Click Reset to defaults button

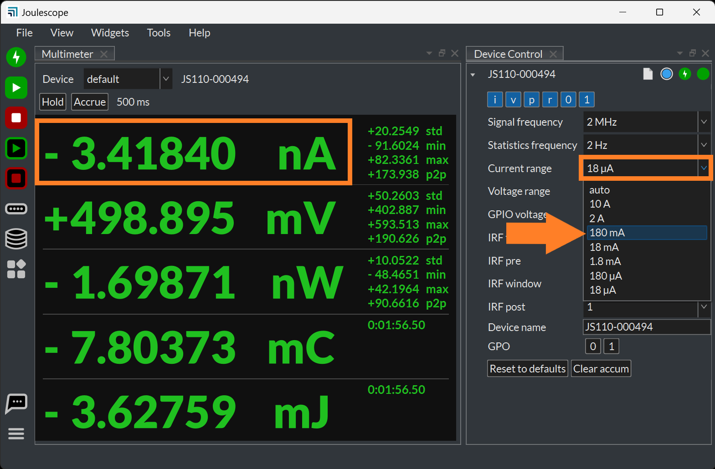point(528,369)
